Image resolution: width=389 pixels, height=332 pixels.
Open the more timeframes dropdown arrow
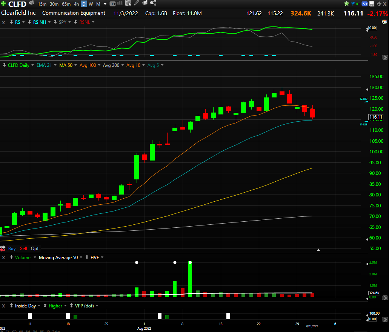(x=105, y=4)
